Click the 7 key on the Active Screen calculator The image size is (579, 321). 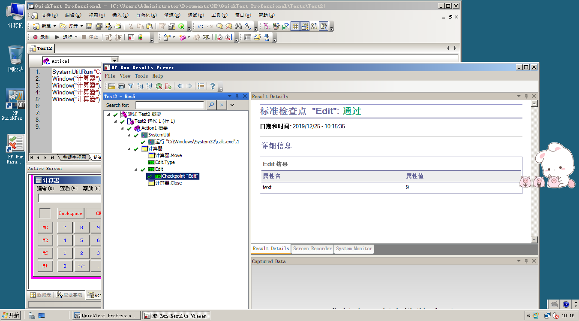[65, 227]
